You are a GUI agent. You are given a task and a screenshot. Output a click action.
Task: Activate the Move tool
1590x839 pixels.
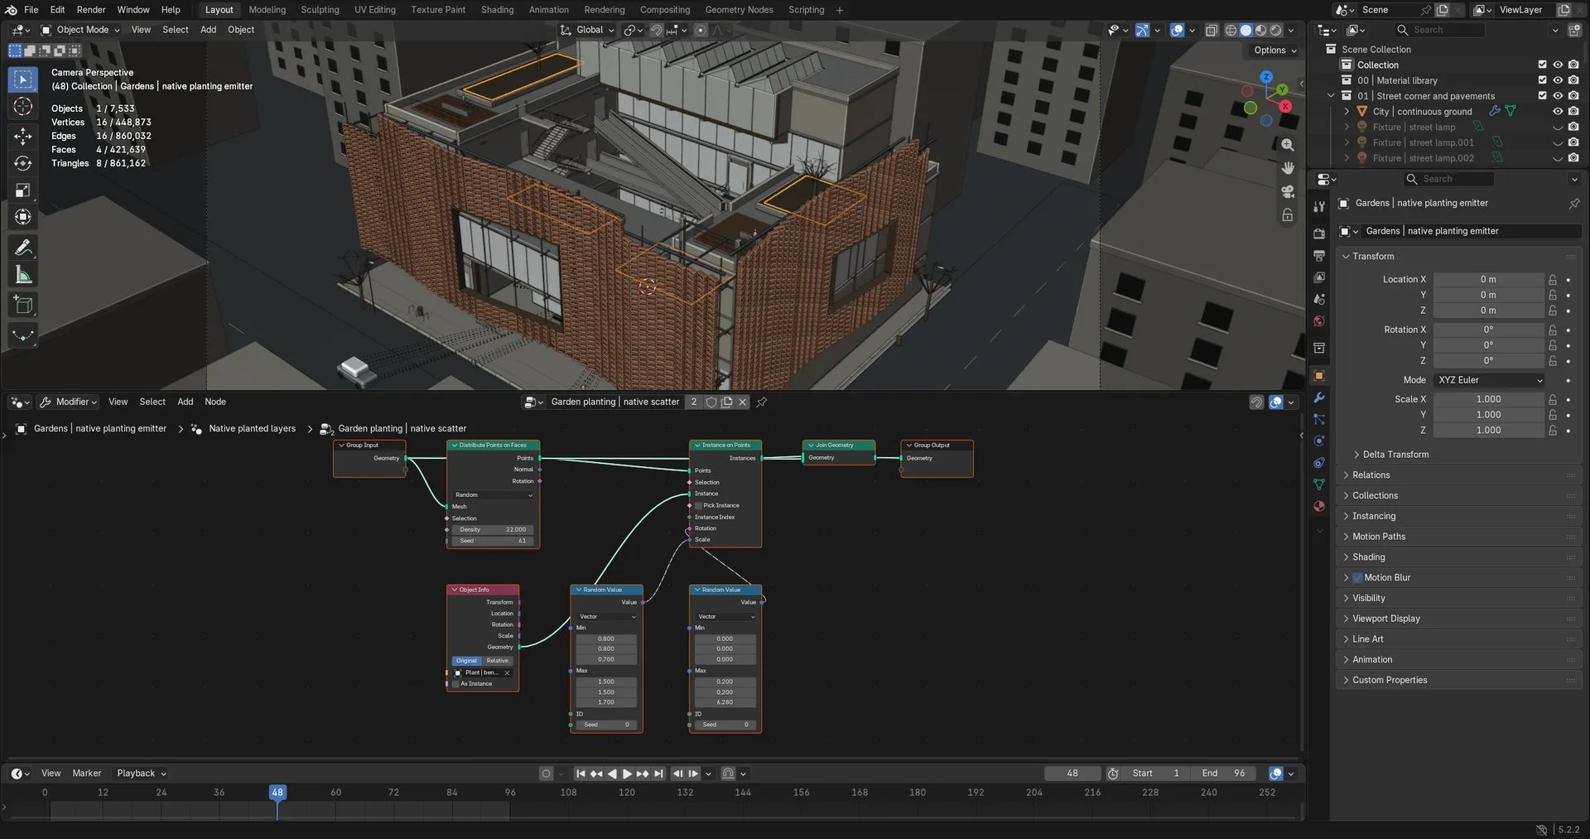coord(23,136)
